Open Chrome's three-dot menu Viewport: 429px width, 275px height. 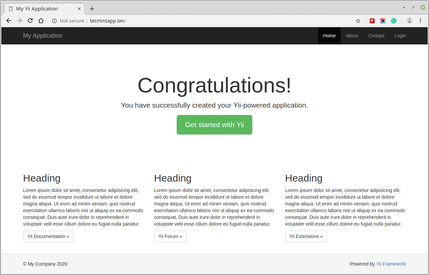click(420, 21)
